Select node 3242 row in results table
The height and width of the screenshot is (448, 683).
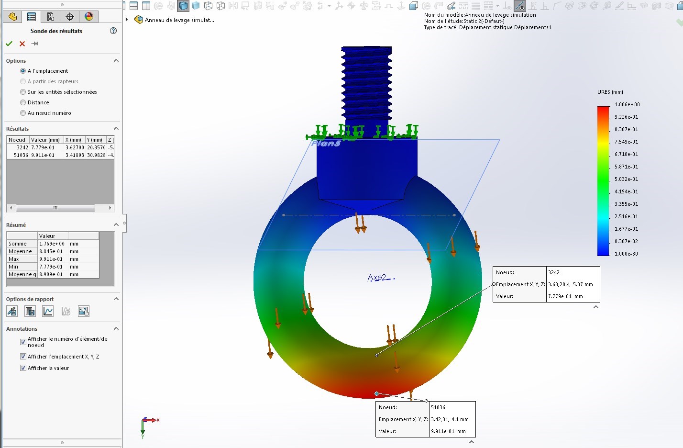tap(60, 147)
